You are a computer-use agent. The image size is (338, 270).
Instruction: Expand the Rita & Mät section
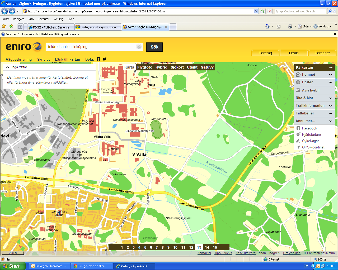point(331,98)
